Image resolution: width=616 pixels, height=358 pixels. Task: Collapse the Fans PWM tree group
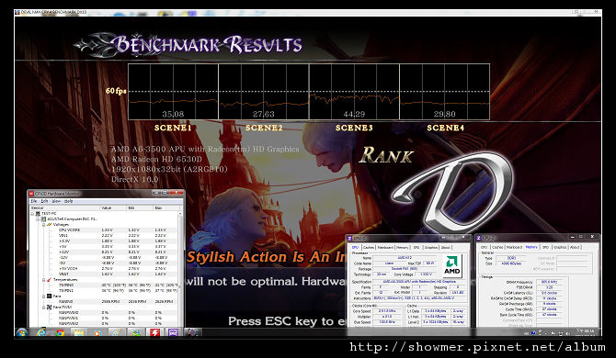pos(44,307)
